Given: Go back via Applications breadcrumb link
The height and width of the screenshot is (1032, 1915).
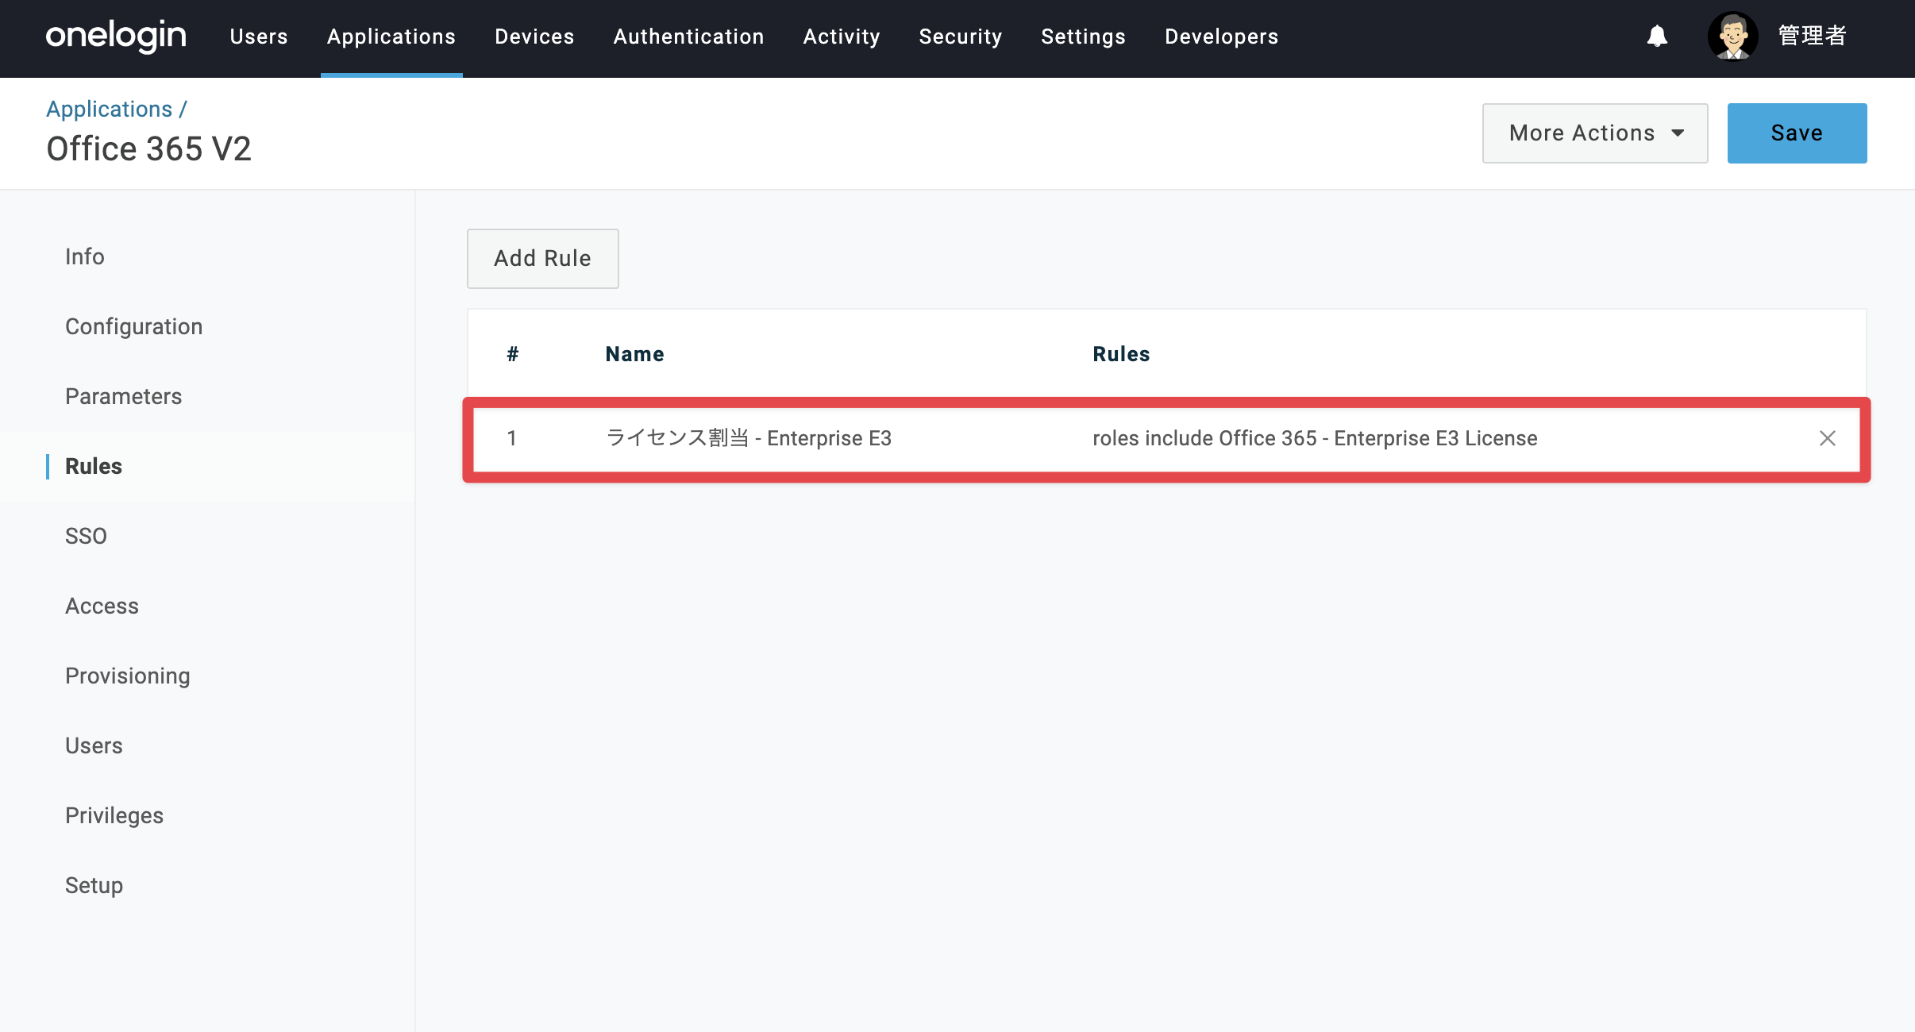Looking at the screenshot, I should click(x=110, y=109).
